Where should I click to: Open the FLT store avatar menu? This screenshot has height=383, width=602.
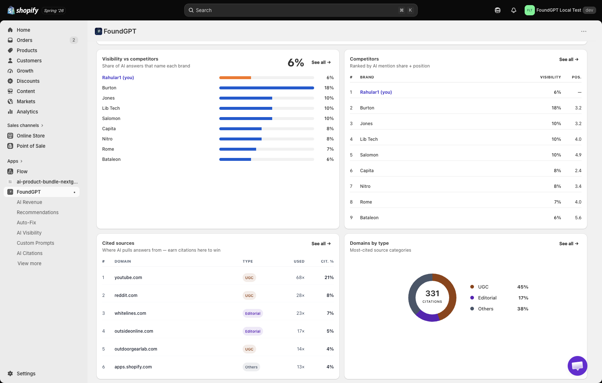529,10
